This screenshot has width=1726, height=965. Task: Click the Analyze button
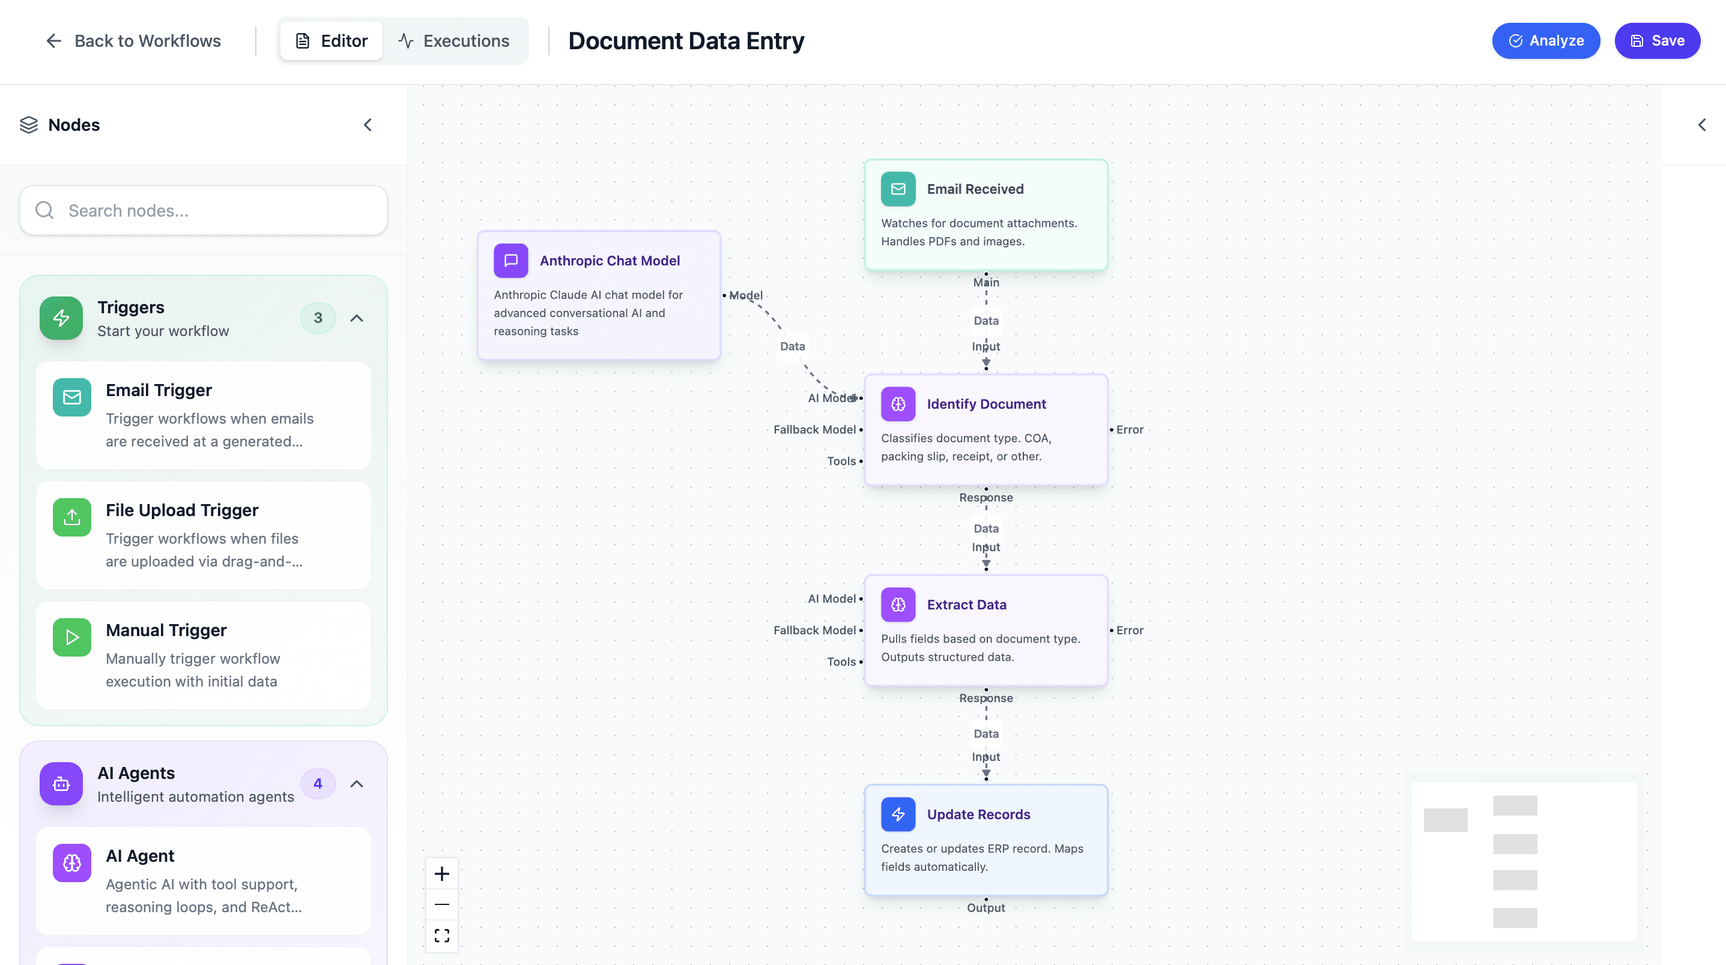[1545, 41]
